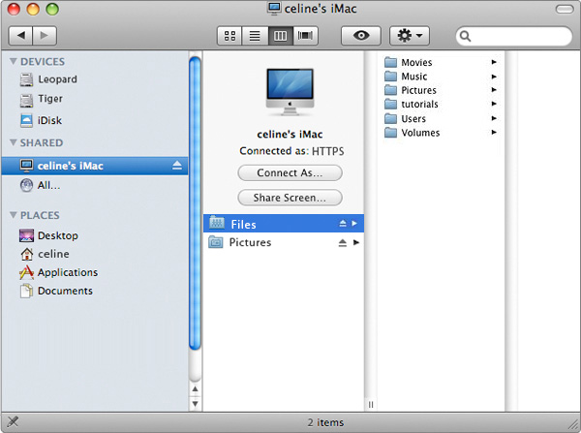Click the Finder search field
Image resolution: width=581 pixels, height=433 pixels.
(514, 36)
